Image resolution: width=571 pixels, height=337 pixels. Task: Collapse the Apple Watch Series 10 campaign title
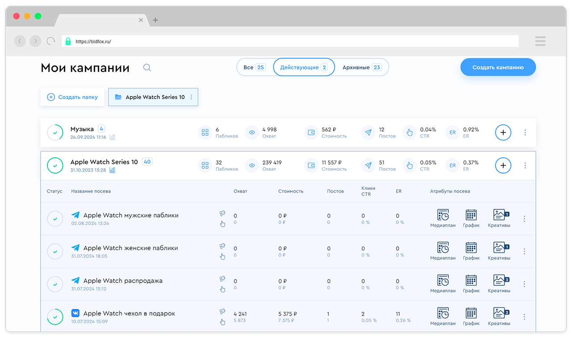point(104,162)
